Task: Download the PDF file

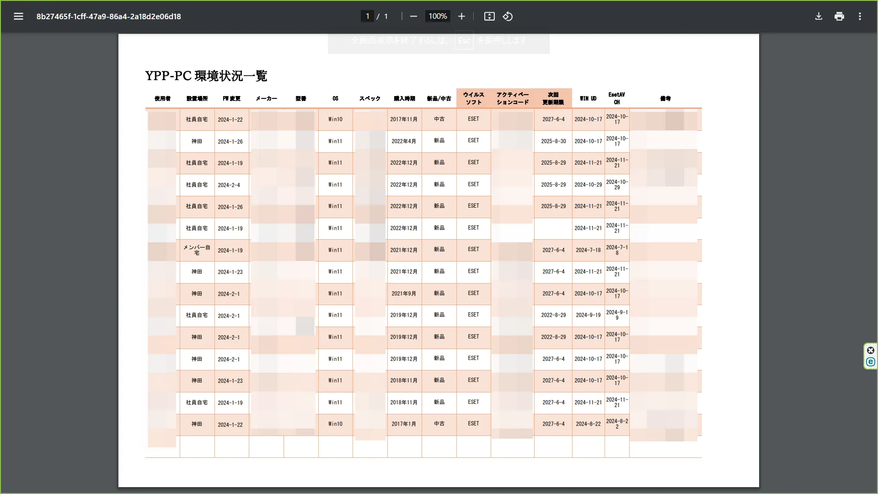Action: click(x=819, y=16)
